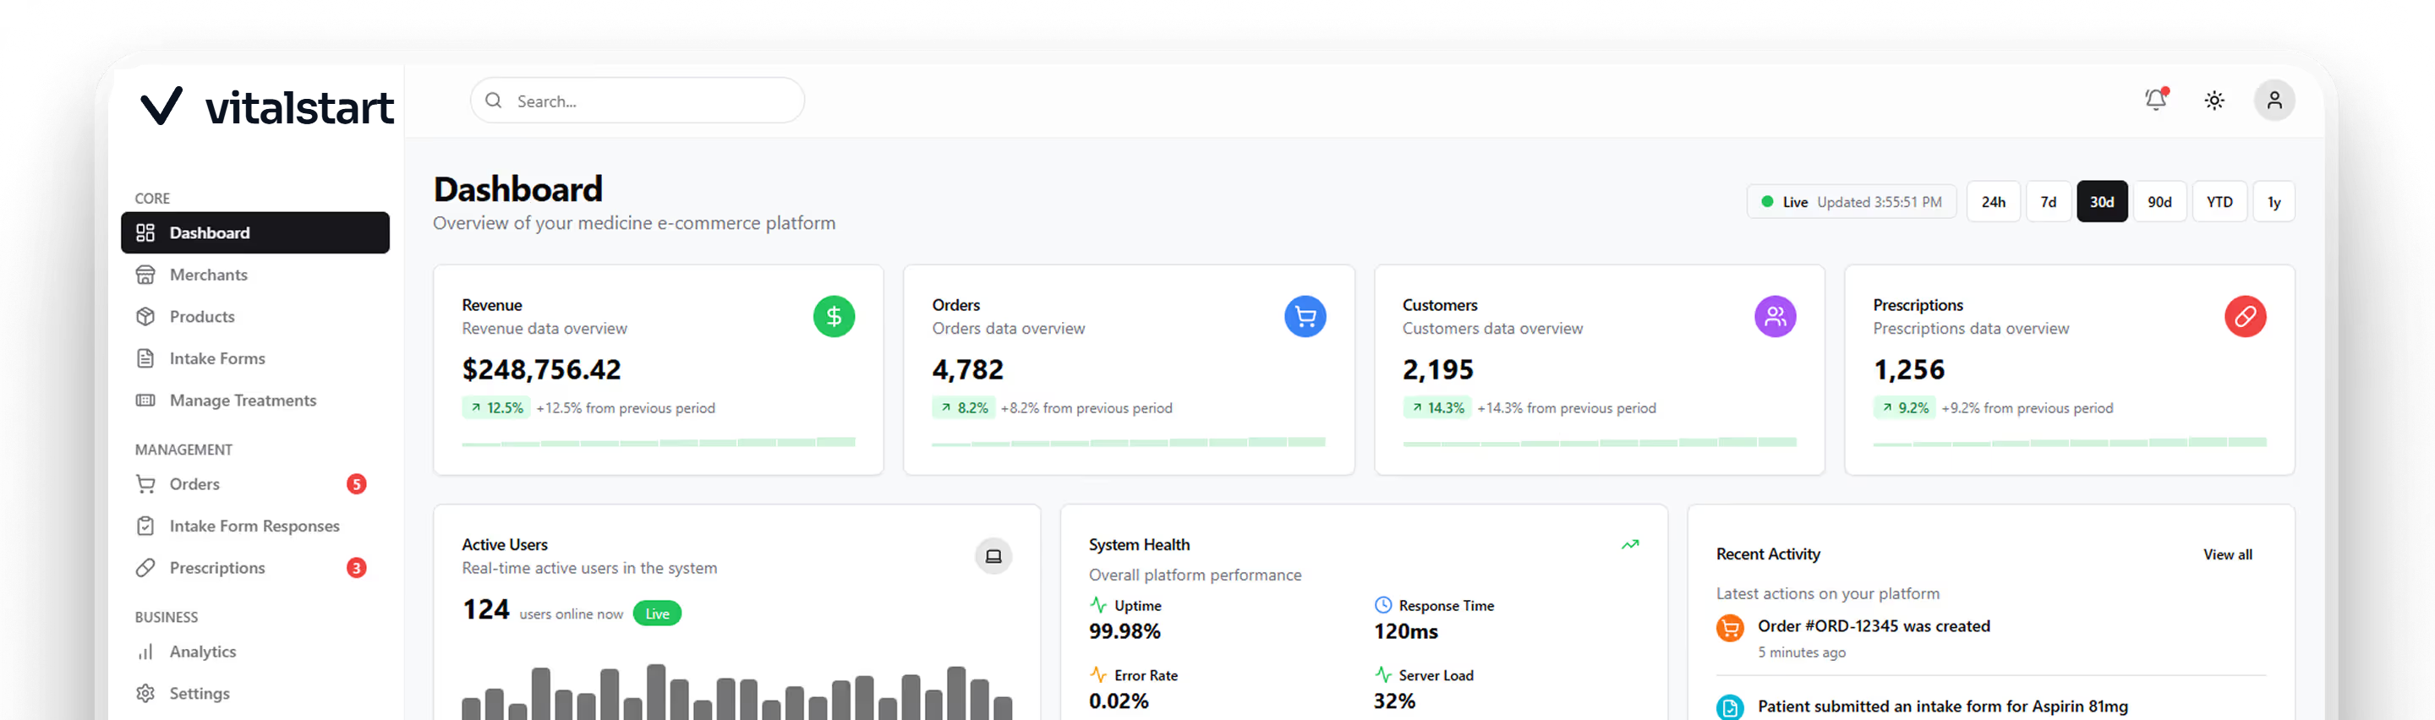This screenshot has width=2435, height=720.
Task: Click the Customers count 2,195
Action: [x=1437, y=369]
